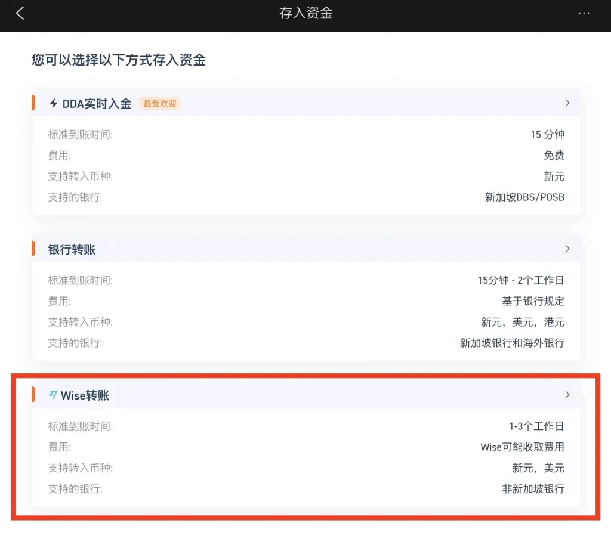Viewport: 611px width, 557px height.
Task: Expand the DDA实时入金 chevron arrow
Action: [567, 103]
